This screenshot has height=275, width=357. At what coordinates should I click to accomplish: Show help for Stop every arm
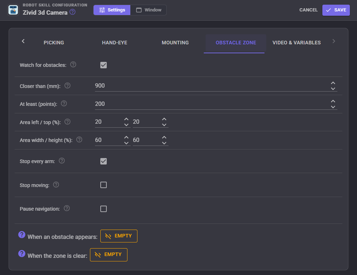tap(62, 161)
